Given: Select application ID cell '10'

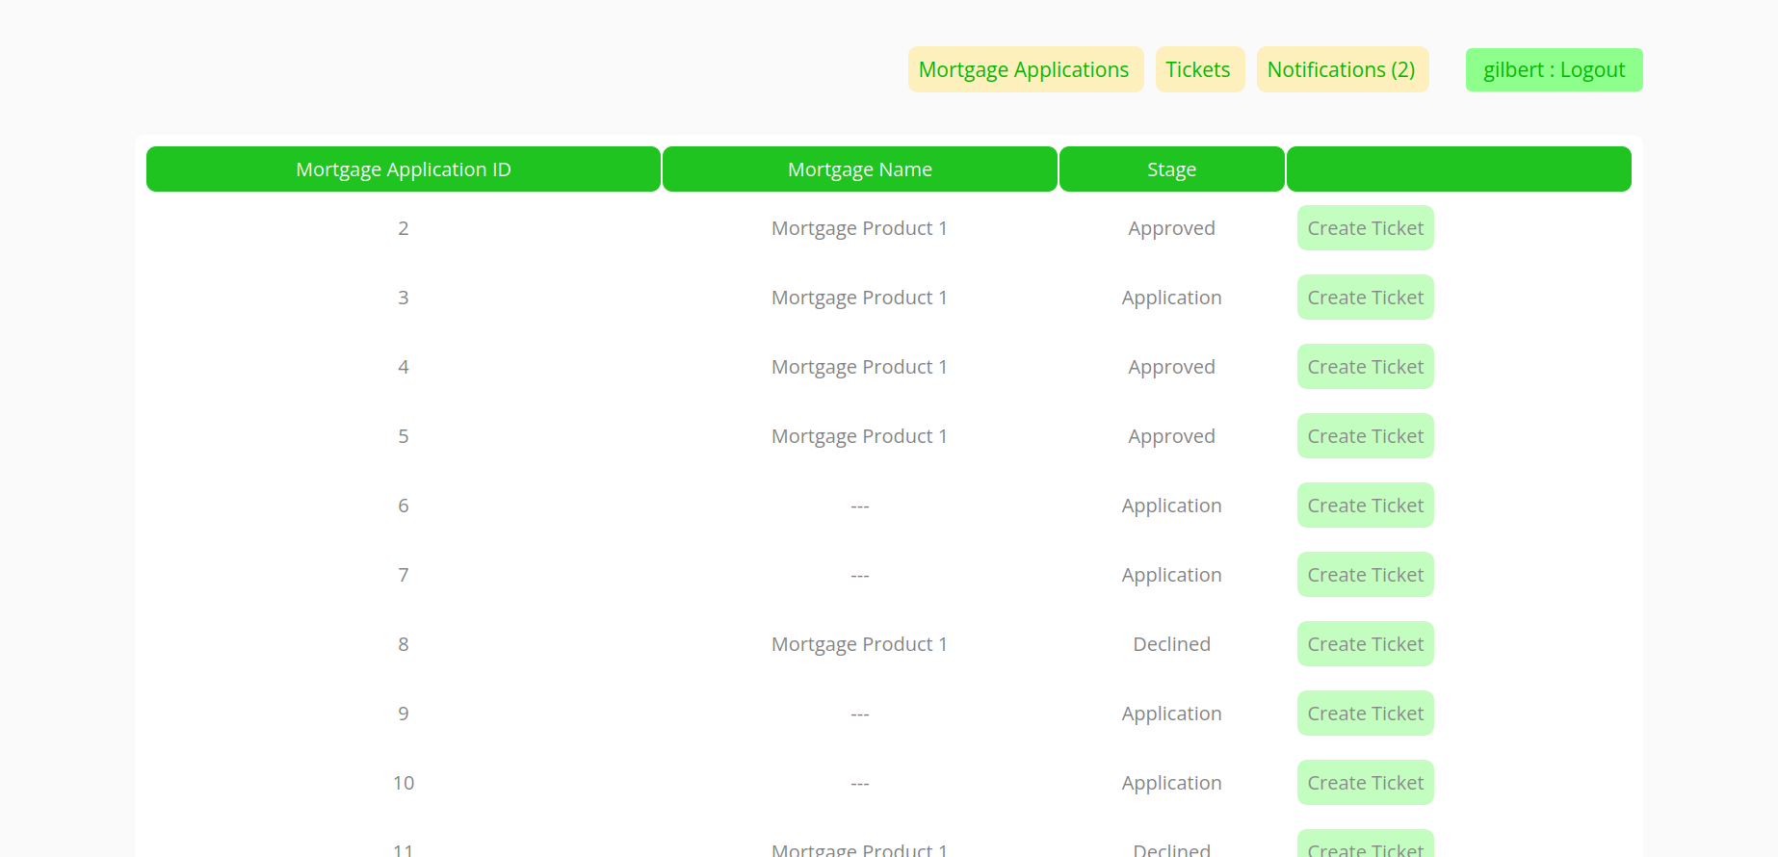Looking at the screenshot, I should (x=404, y=783).
